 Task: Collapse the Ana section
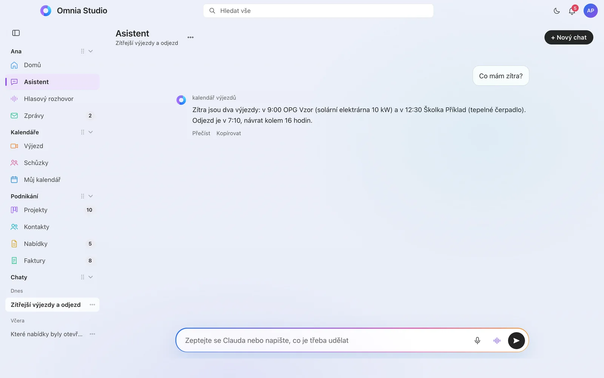(91, 51)
